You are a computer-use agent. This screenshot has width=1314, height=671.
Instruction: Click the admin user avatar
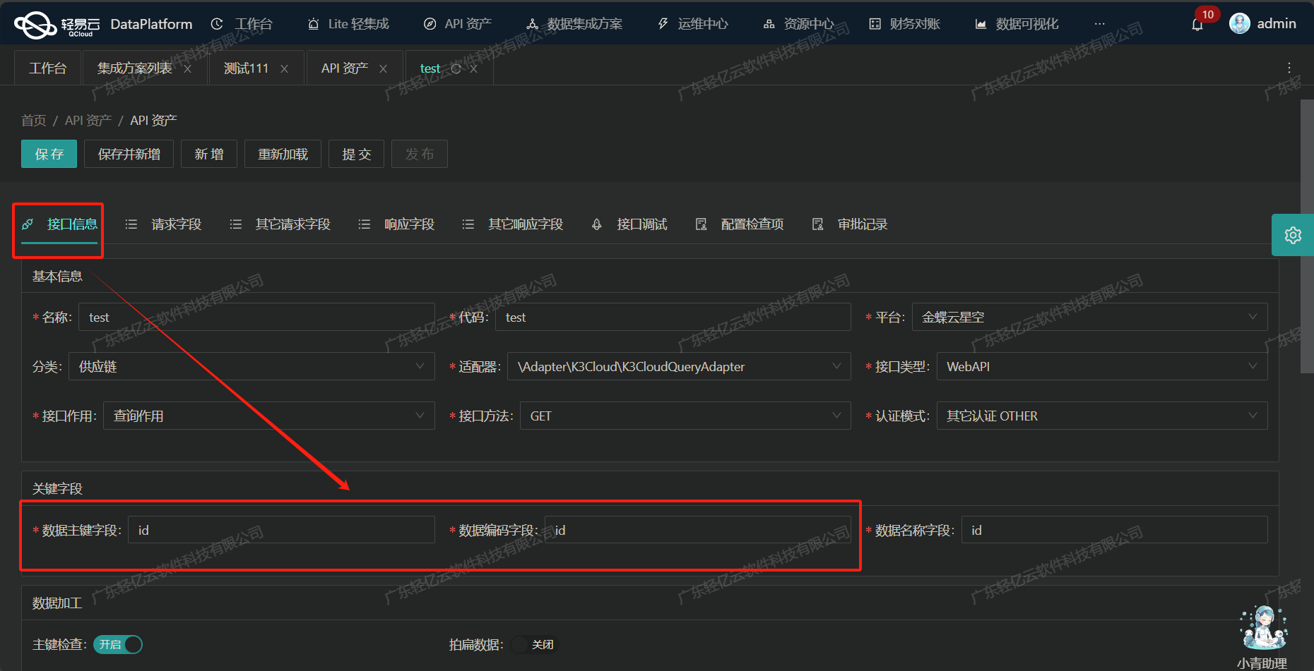point(1240,24)
